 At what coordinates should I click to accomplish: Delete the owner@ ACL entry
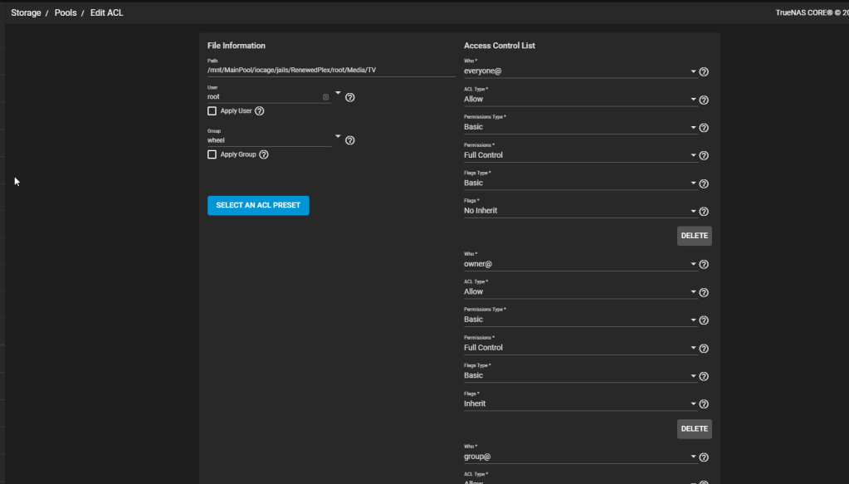[694, 429]
